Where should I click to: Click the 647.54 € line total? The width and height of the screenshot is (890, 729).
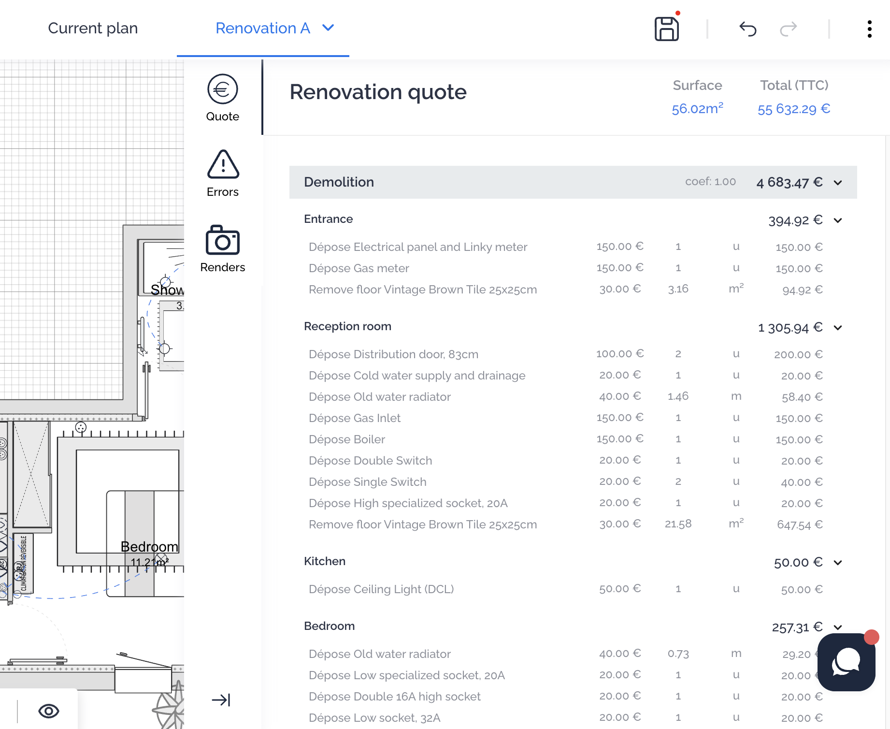coord(800,525)
